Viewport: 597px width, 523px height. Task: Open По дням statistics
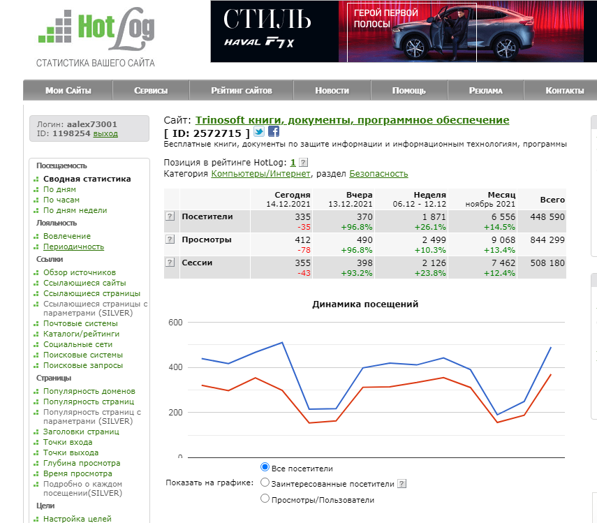[x=59, y=189]
